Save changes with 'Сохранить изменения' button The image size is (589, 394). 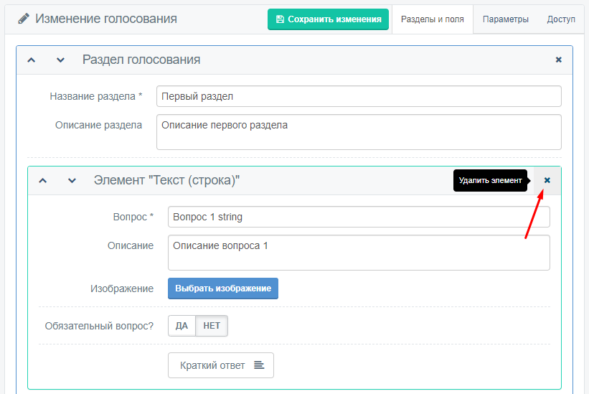click(x=329, y=19)
